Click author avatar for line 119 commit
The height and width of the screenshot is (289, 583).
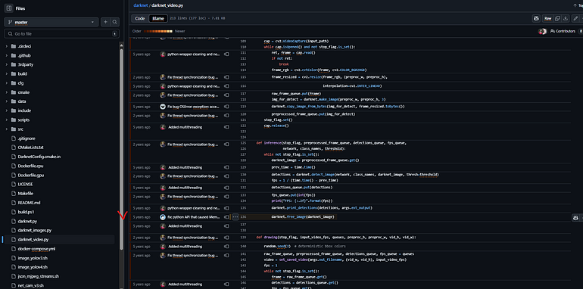pos(163,107)
